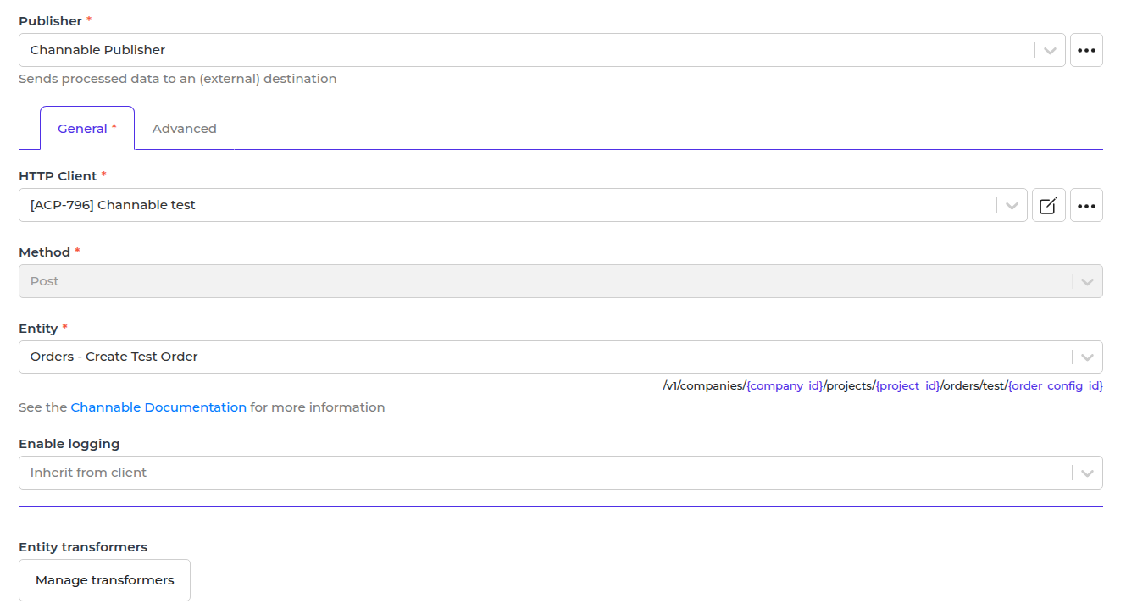Click the Entity dropdown chevron arrow
1126x609 pixels.
1087,357
